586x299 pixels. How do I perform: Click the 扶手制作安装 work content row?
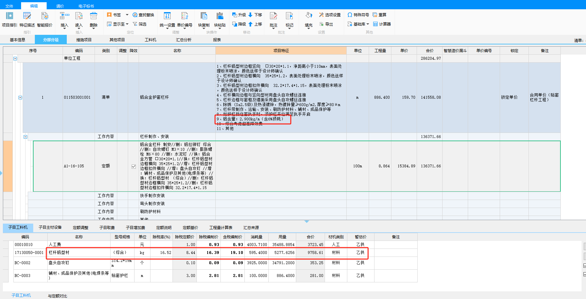point(152,195)
